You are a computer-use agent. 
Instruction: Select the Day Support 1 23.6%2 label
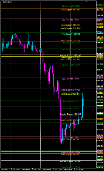71,6
